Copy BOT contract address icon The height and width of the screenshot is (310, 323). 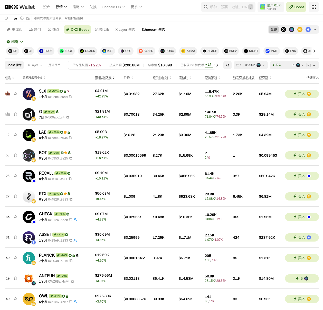[x=71, y=158]
